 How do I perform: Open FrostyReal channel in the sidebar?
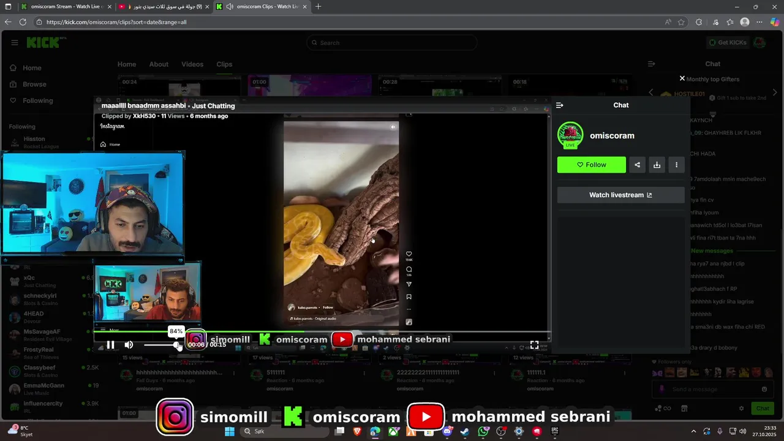pyautogui.click(x=52, y=353)
